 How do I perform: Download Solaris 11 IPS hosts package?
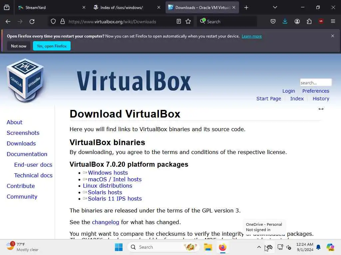pos(115,199)
